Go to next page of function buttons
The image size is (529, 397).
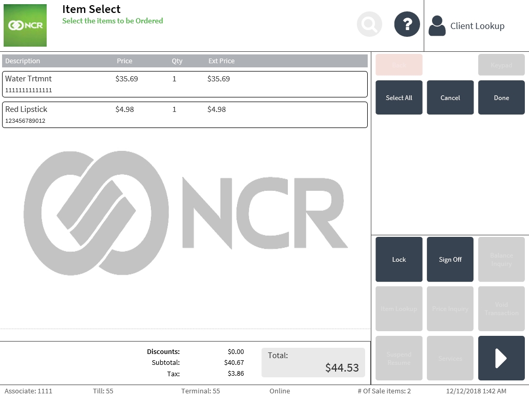(502, 358)
